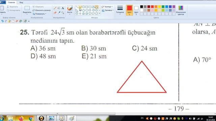216x121 pixels.
Task: Expand the shapes gallery more arrow
Action: click(100, 13)
